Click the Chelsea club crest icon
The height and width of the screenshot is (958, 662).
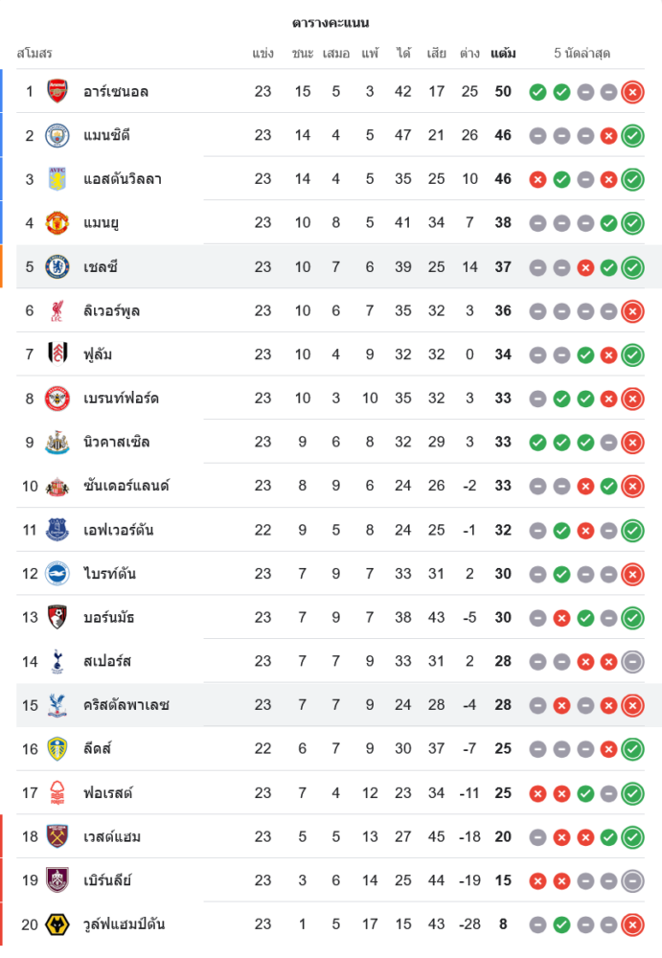(x=57, y=266)
